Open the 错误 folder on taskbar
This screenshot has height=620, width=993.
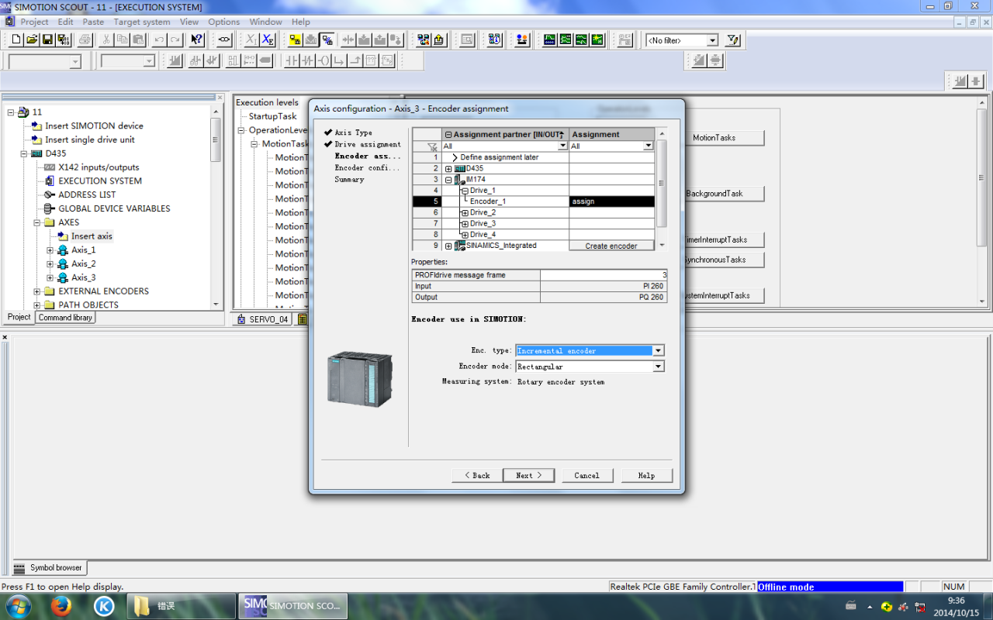[181, 605]
